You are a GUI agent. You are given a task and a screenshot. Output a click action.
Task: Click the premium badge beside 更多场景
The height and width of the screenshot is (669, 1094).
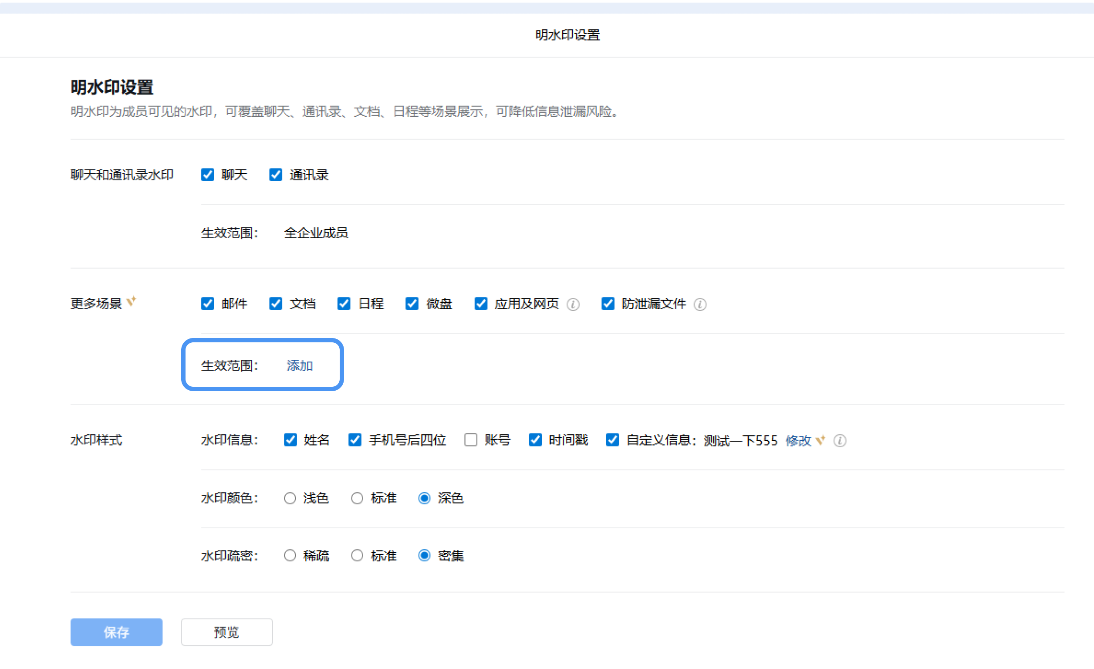point(131,302)
